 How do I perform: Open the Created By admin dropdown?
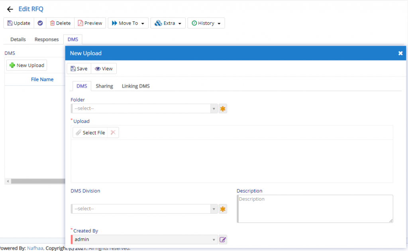(x=144, y=239)
